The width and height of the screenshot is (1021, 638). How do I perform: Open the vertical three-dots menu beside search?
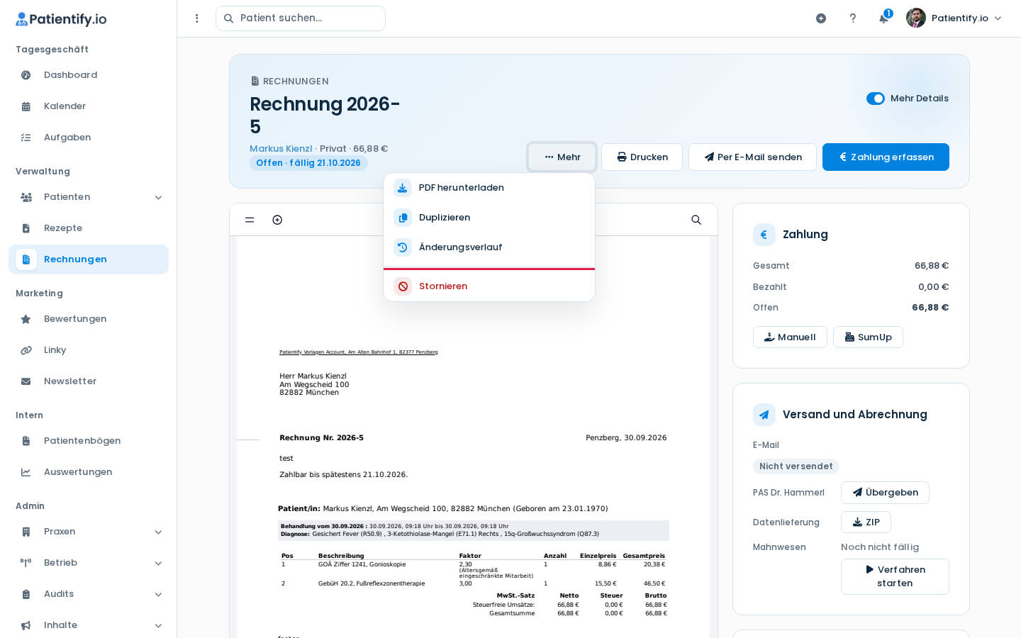pos(197,18)
